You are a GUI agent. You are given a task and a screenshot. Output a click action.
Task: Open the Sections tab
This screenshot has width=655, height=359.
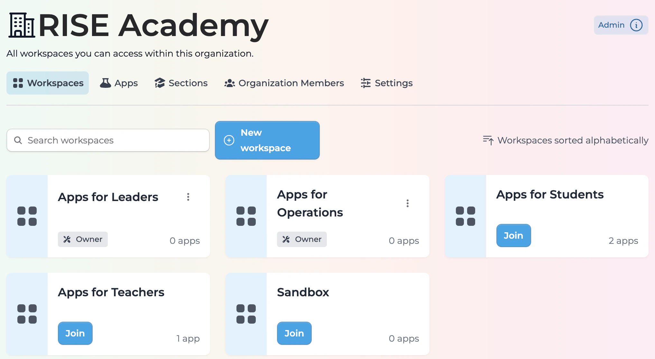(x=181, y=83)
